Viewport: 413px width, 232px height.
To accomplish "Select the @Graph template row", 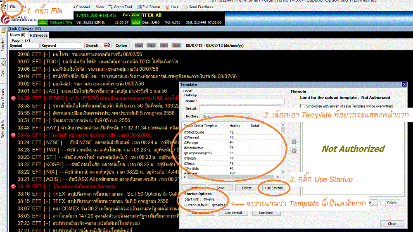I will click(x=232, y=158).
